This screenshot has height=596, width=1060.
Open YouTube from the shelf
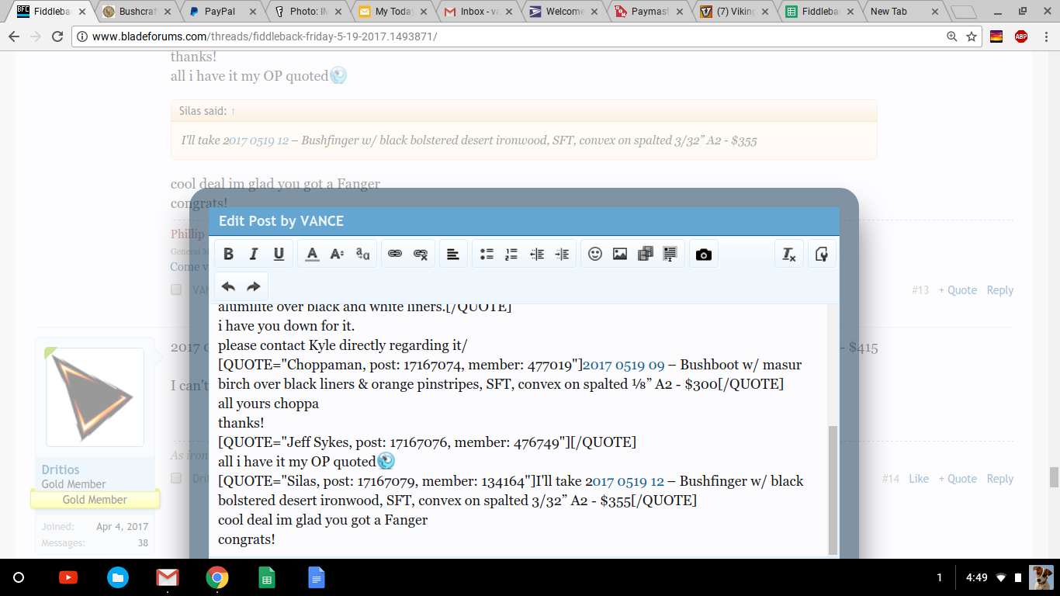(68, 577)
